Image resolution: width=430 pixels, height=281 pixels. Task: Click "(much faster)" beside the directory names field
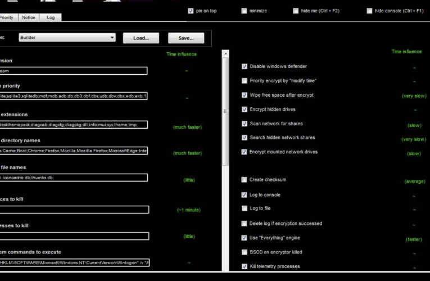(188, 153)
